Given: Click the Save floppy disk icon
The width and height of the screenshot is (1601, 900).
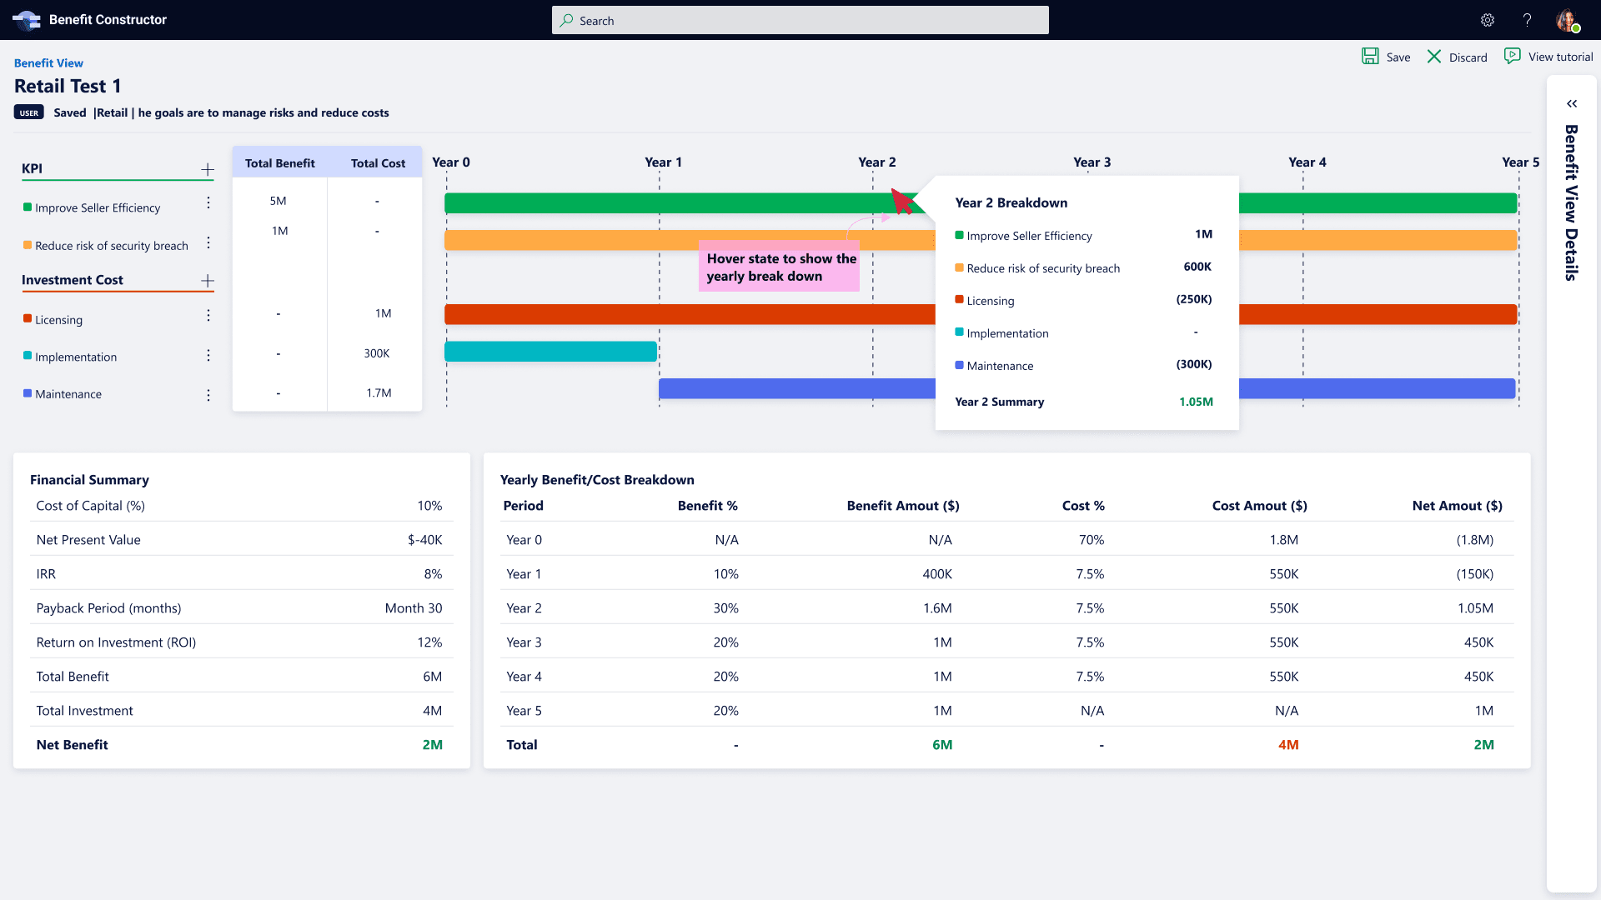Looking at the screenshot, I should [x=1370, y=57].
